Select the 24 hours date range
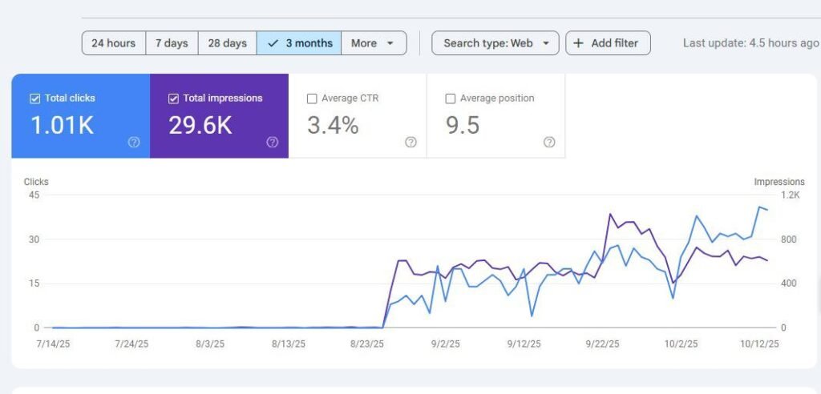Image resolution: width=821 pixels, height=394 pixels. 113,43
